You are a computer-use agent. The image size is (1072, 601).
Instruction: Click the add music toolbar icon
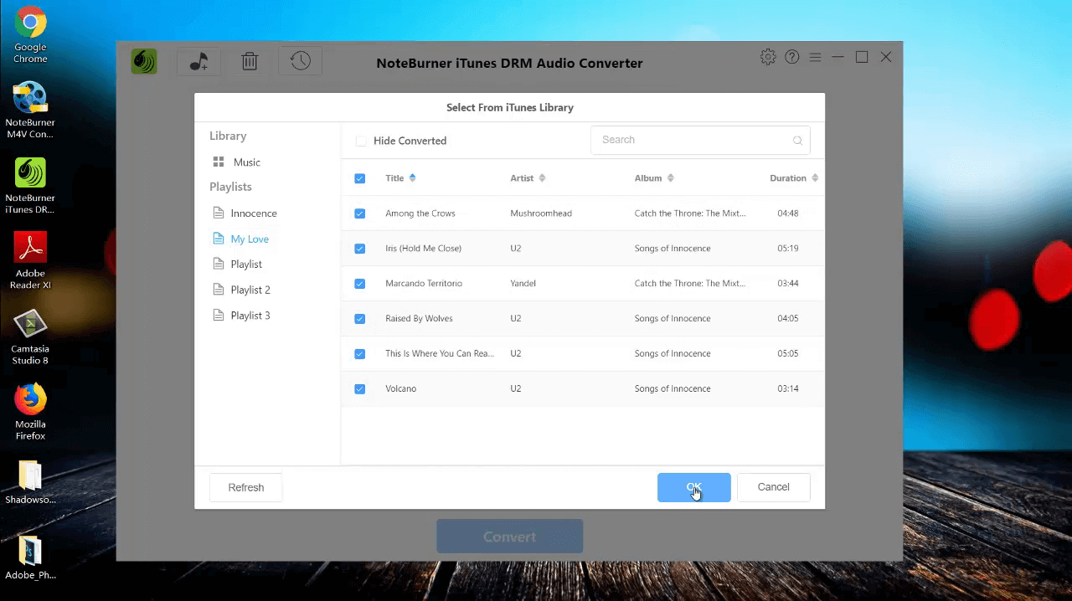pyautogui.click(x=198, y=61)
